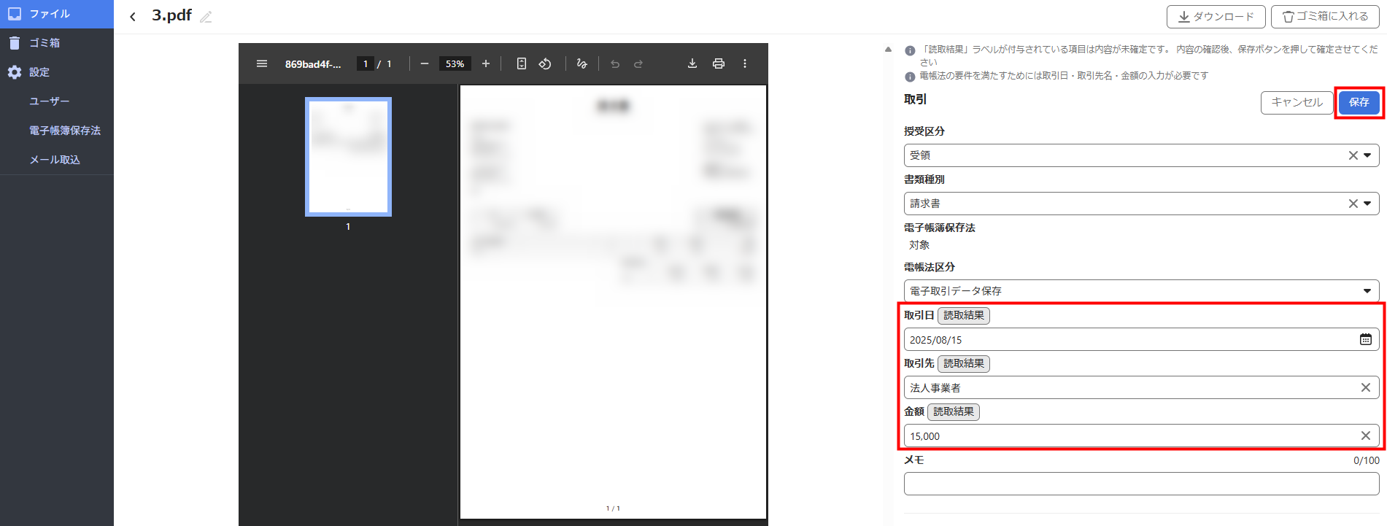The image size is (1387, 526).
Task: Zoom out the PDF with minus icon
Action: pos(425,63)
